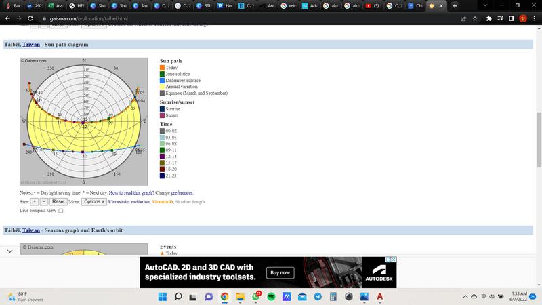This screenshot has height=305, width=542.
Task: Click the sun path diagram image
Action: [83, 122]
